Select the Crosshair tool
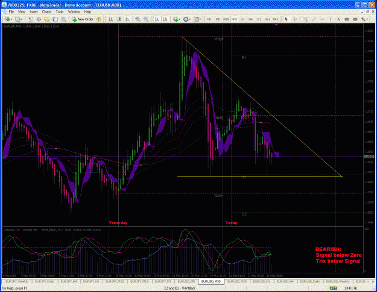 tap(294, 19)
